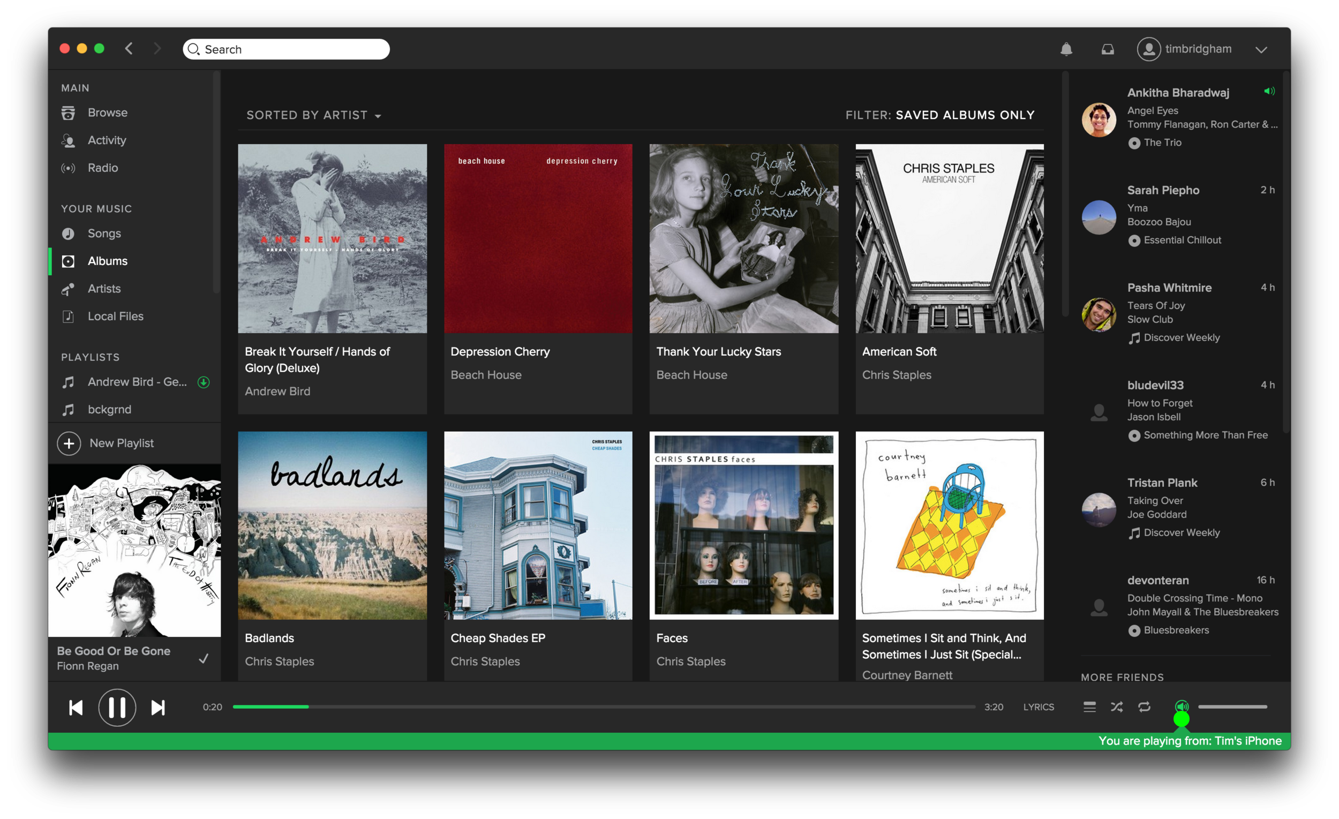Open the inbox tray icon
The width and height of the screenshot is (1339, 819).
pyautogui.click(x=1108, y=49)
